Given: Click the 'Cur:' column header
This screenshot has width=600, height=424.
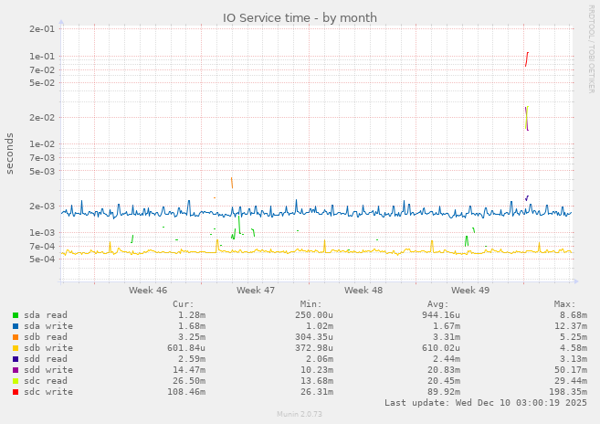Looking at the screenshot, I should (x=184, y=304).
